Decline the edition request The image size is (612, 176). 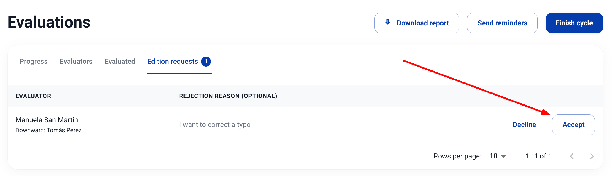(524, 125)
